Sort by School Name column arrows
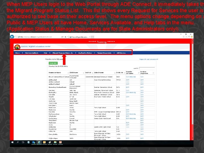This screenshot has height=153, width=204. (115, 73)
